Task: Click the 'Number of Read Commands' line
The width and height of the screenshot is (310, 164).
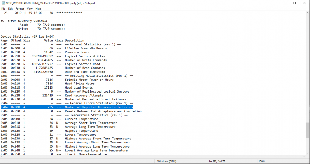Action: [x=53, y=68]
